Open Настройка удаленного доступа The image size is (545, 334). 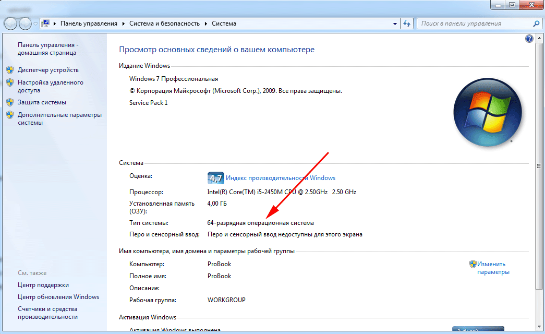50,86
